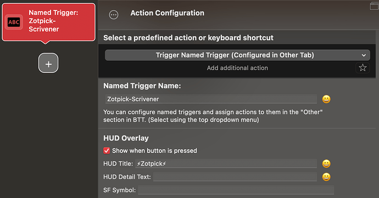The height and width of the screenshot is (198, 379).
Task: Click the Zotpick-Scrivener trigger name field
Action: pos(211,99)
